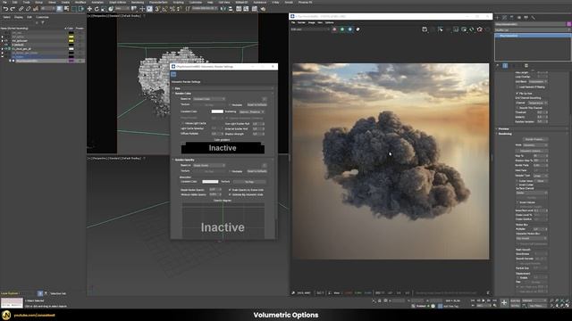Open Display menu in scene explorer
The height and width of the screenshot is (321, 572).
(18, 17)
